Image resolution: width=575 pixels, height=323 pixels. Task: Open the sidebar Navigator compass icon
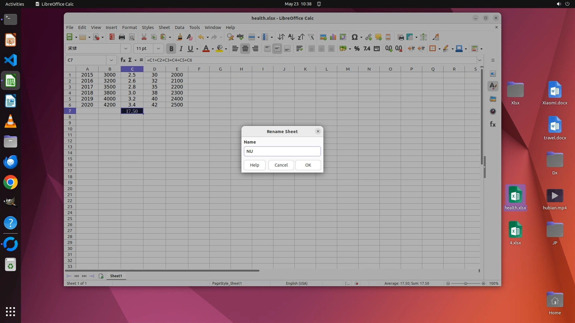(493, 111)
